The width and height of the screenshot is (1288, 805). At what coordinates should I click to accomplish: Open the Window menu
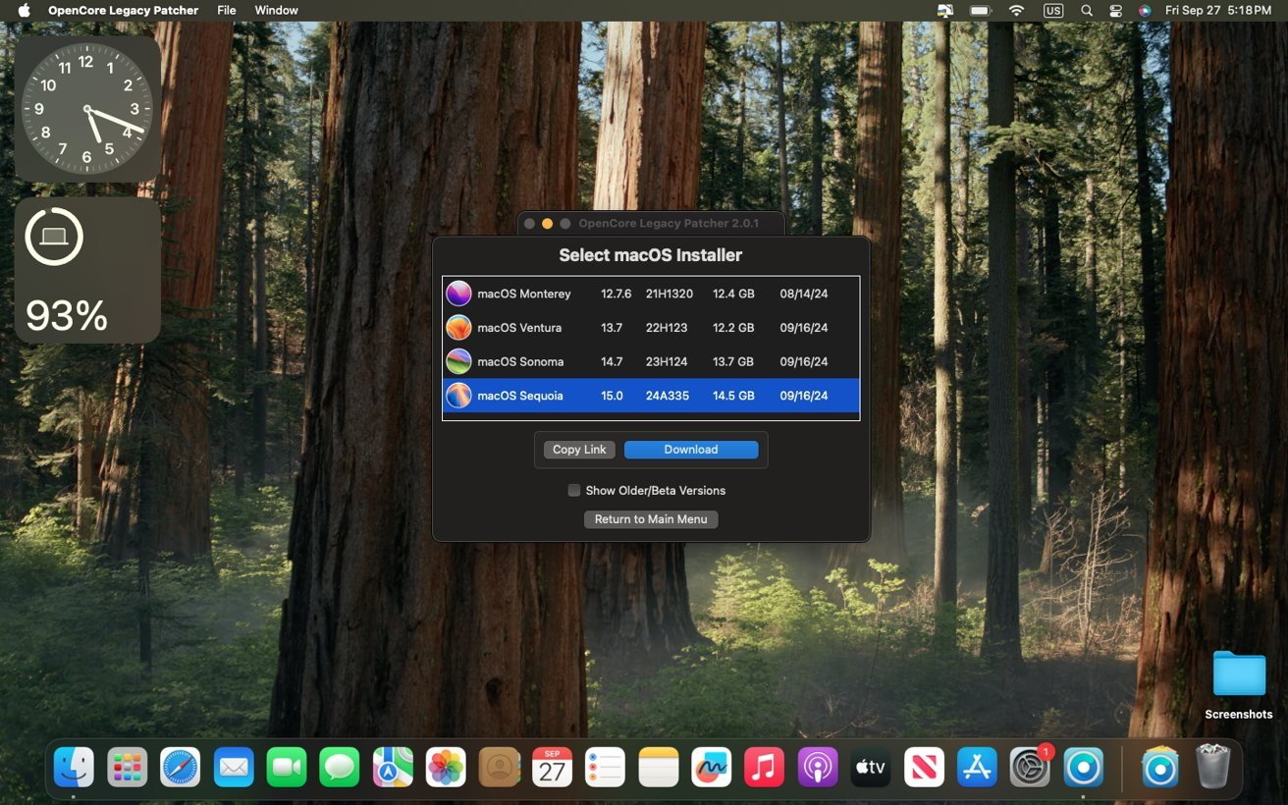click(x=276, y=10)
